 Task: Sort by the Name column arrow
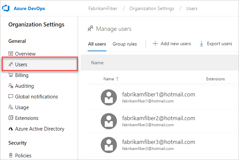[x=117, y=79]
